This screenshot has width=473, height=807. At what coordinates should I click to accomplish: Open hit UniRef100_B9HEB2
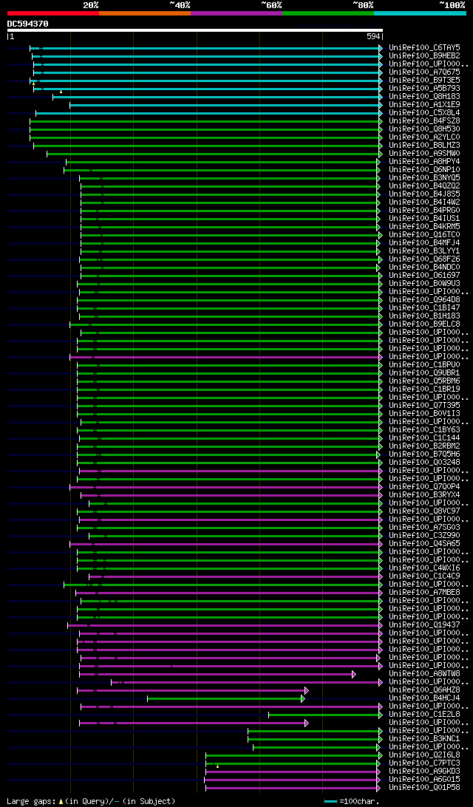point(425,55)
